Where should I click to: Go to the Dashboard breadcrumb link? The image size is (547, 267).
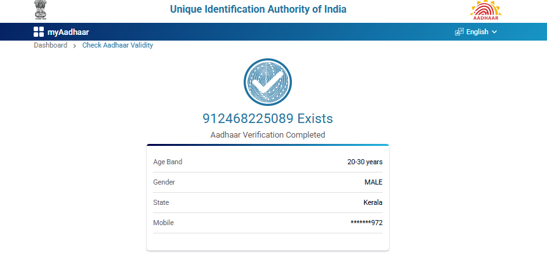[51, 46]
